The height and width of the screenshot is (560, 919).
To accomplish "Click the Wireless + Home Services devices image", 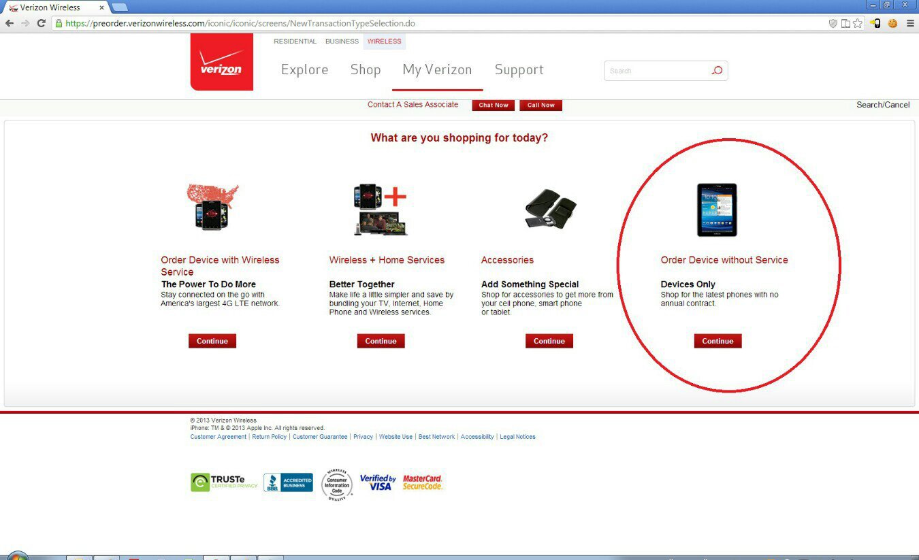I will coord(381,209).
